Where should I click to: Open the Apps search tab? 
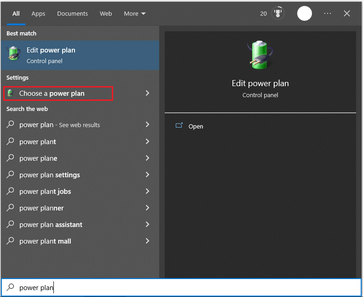pos(38,14)
